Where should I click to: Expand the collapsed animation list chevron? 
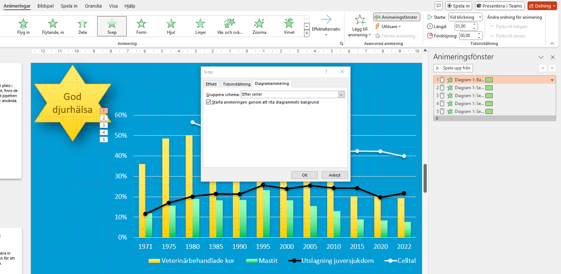coord(437,118)
